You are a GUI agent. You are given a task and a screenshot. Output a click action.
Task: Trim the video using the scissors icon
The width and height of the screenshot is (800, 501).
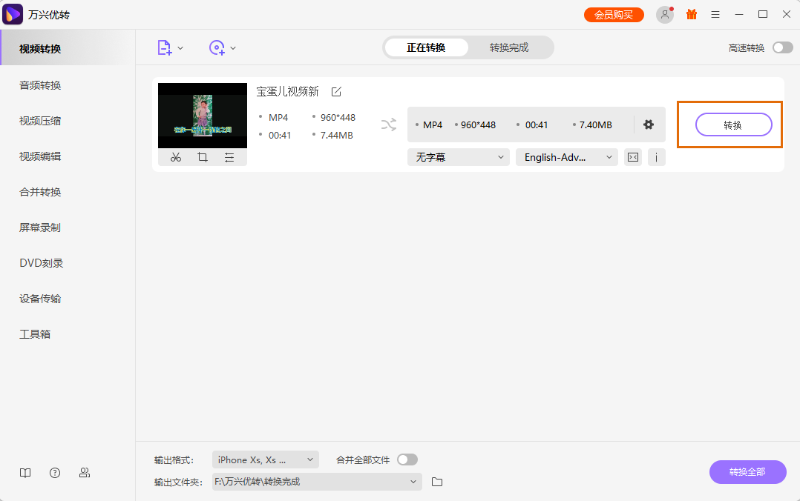pyautogui.click(x=175, y=156)
